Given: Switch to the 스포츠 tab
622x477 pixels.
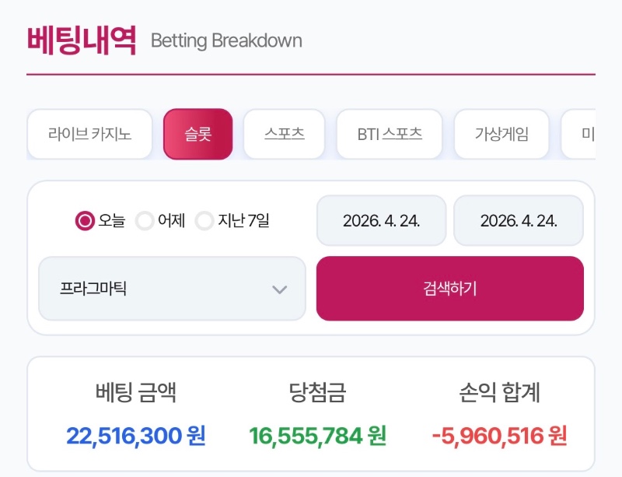Looking at the screenshot, I should point(284,134).
